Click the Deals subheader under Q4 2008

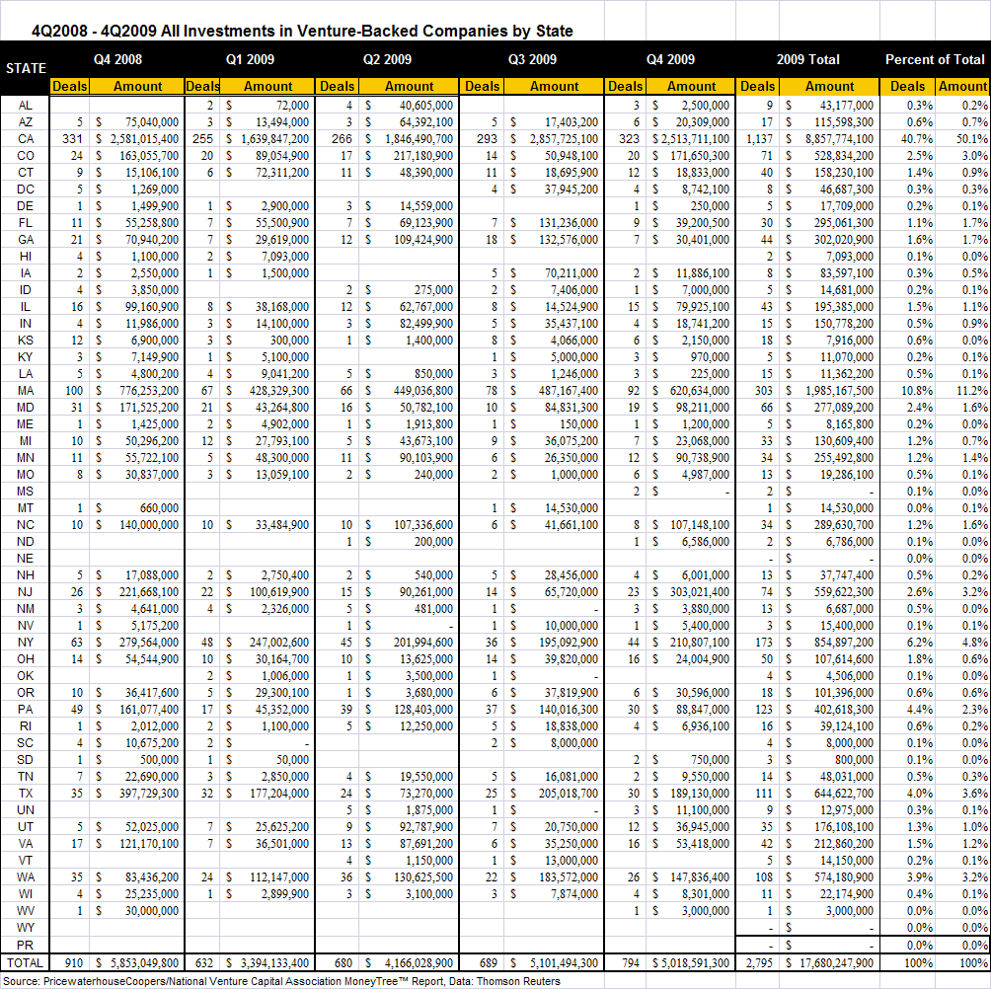[69, 86]
